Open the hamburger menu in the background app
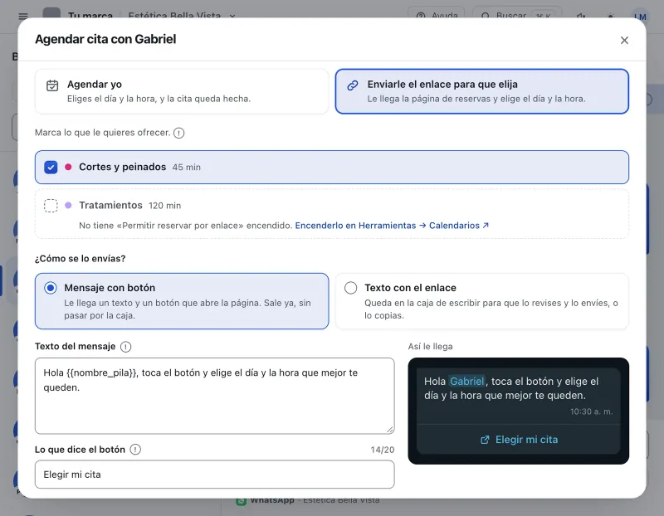Viewport: 664px width, 516px height. pyautogui.click(x=23, y=16)
